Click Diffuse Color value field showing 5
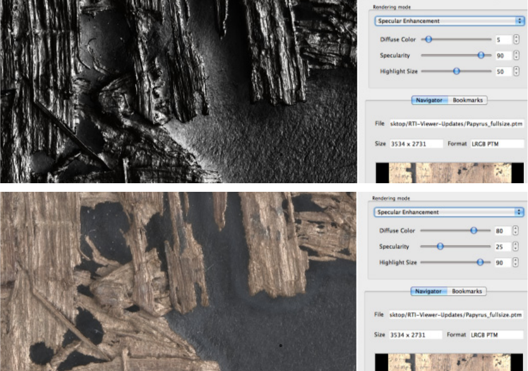This screenshot has height=371, width=528. [x=503, y=40]
